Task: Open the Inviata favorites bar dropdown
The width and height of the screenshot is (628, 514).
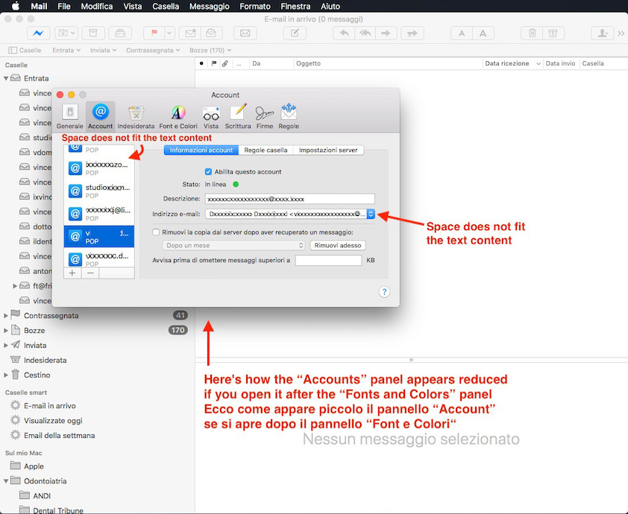Action: point(103,50)
